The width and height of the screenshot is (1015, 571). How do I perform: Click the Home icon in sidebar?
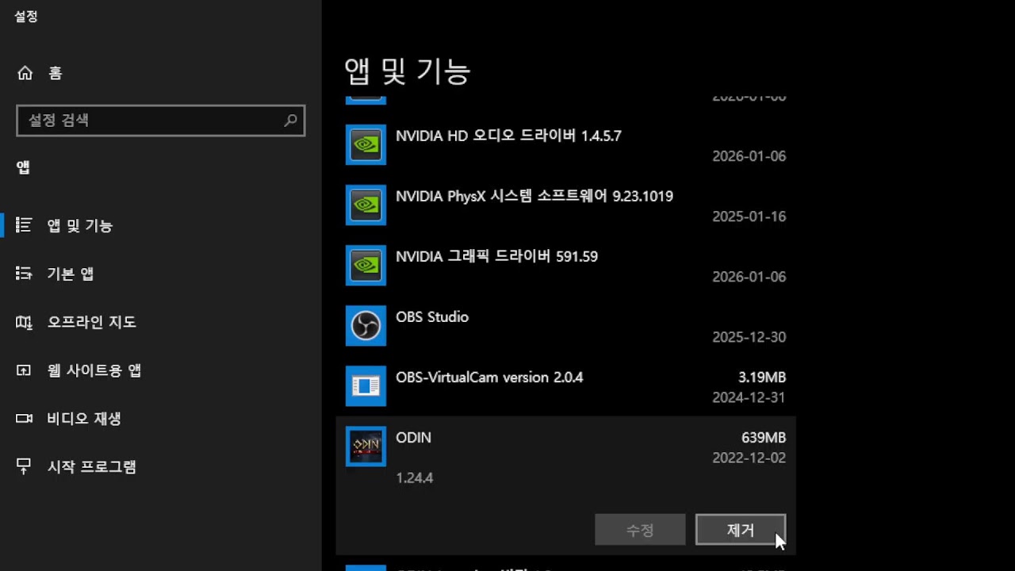25,73
